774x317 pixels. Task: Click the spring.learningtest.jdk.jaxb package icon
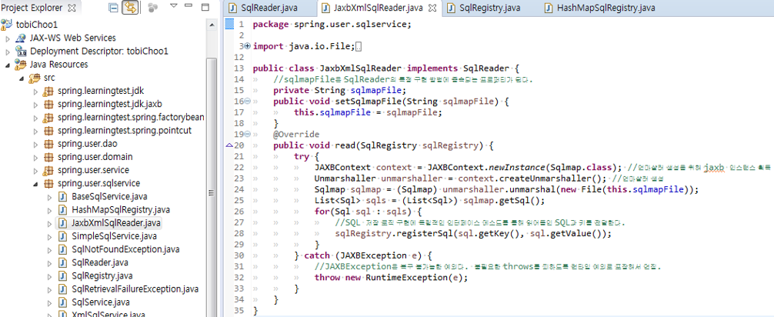(x=48, y=104)
